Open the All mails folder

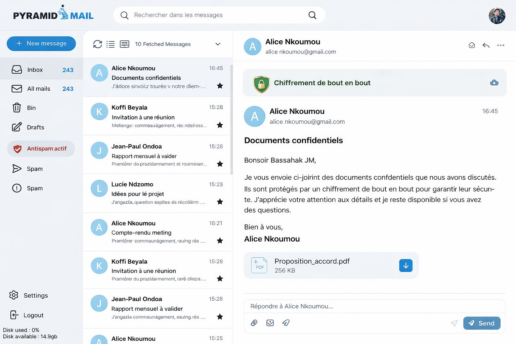coord(41,89)
